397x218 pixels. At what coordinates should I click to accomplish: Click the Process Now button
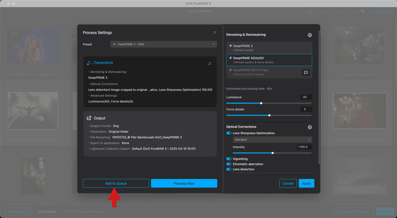(184, 183)
